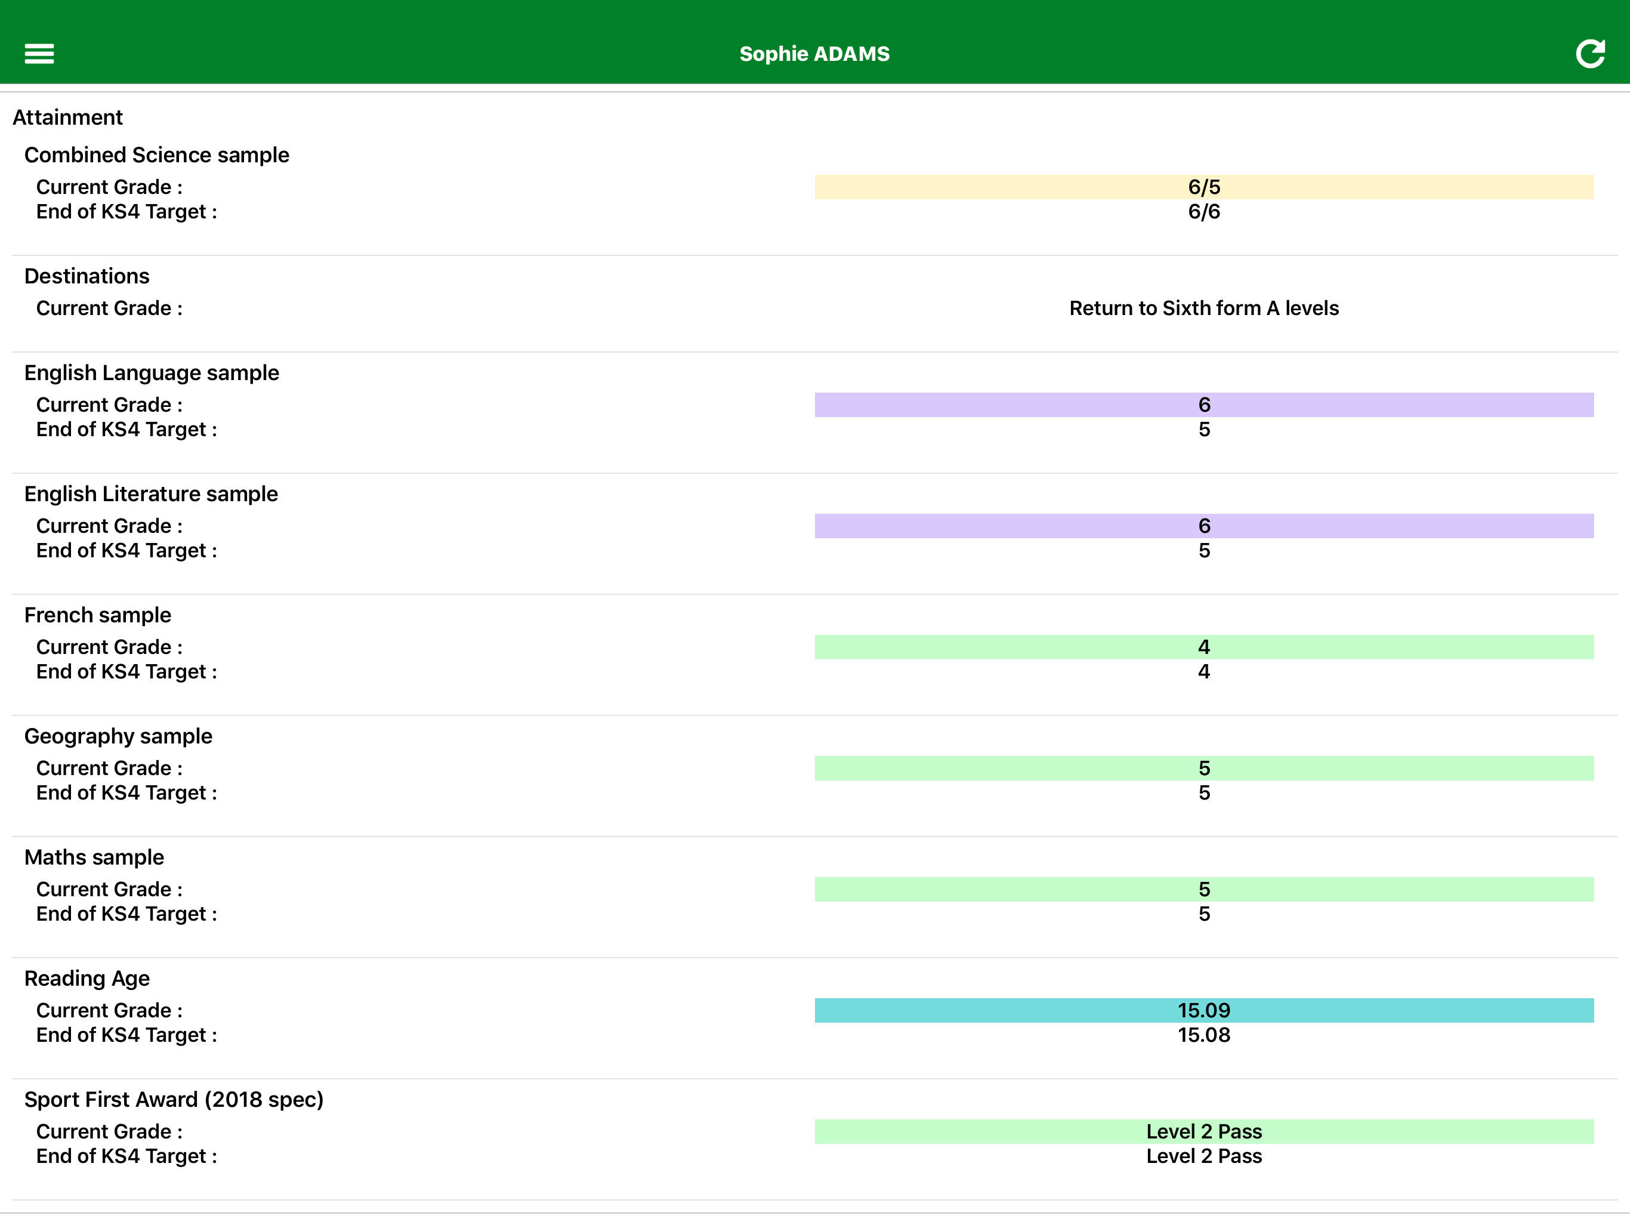Click the purple English Literature current grade bar
Image resolution: width=1630 pixels, height=1222 pixels.
[1203, 526]
